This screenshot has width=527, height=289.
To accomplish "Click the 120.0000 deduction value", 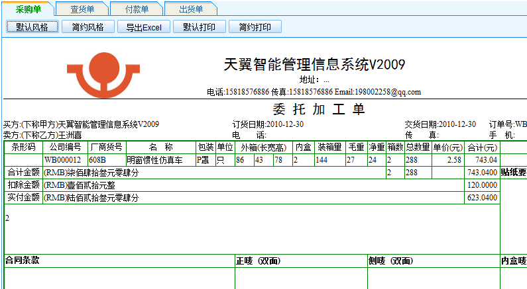I will (x=483, y=185).
